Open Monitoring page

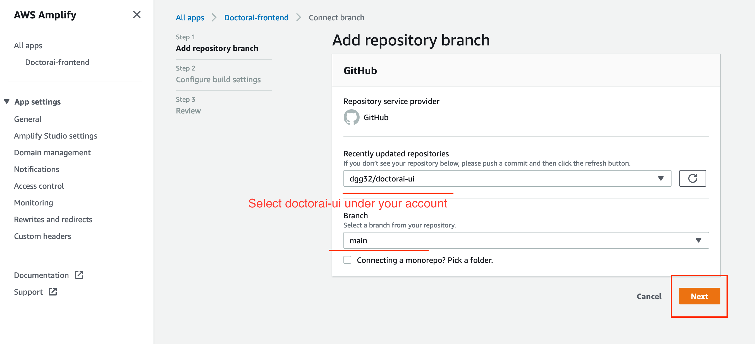click(34, 203)
